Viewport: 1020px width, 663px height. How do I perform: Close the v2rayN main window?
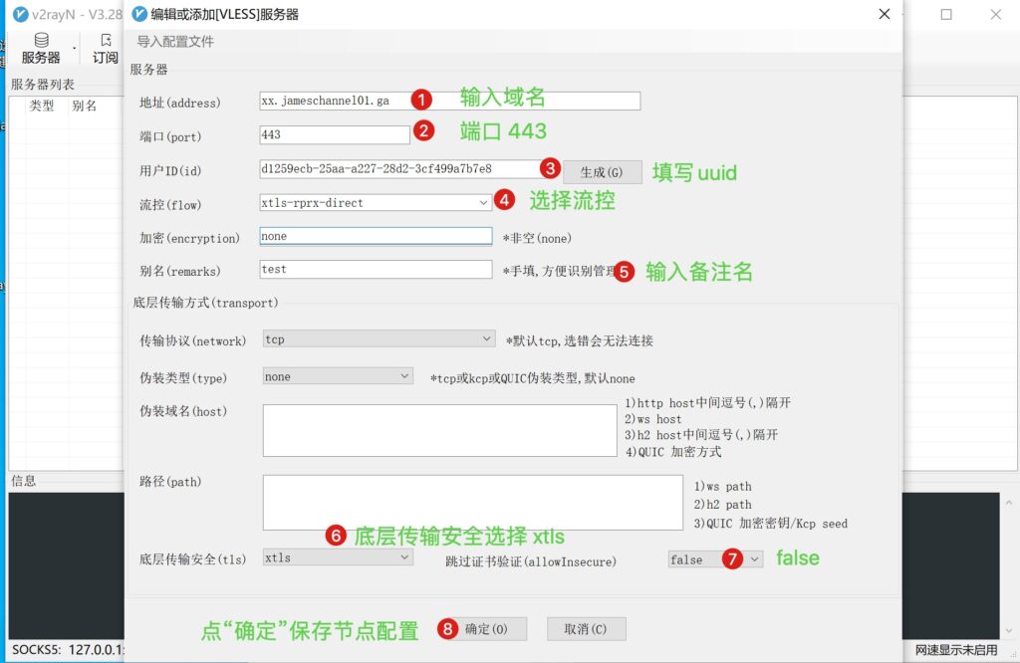[996, 14]
